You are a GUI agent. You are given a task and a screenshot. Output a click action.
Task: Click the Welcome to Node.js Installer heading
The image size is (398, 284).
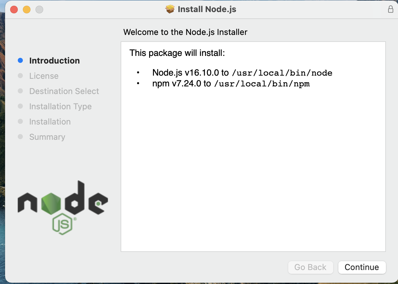185,32
